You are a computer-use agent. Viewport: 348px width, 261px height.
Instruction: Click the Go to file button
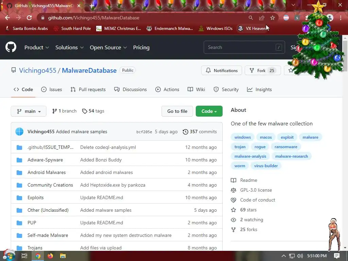[177, 111]
